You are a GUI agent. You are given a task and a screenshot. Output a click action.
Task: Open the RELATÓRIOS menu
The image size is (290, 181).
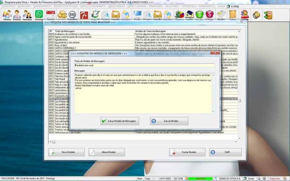[x=172, y=6]
